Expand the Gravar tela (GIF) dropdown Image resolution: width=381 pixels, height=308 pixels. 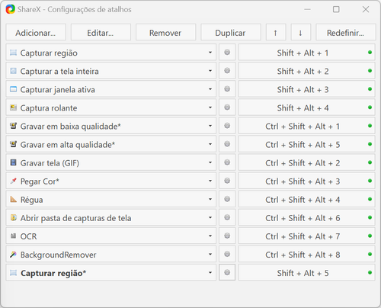click(x=210, y=162)
